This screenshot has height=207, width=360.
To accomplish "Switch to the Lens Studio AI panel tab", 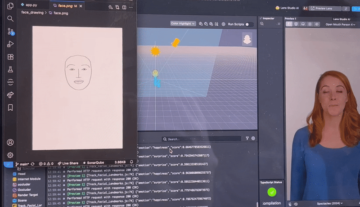I will click(x=342, y=19).
